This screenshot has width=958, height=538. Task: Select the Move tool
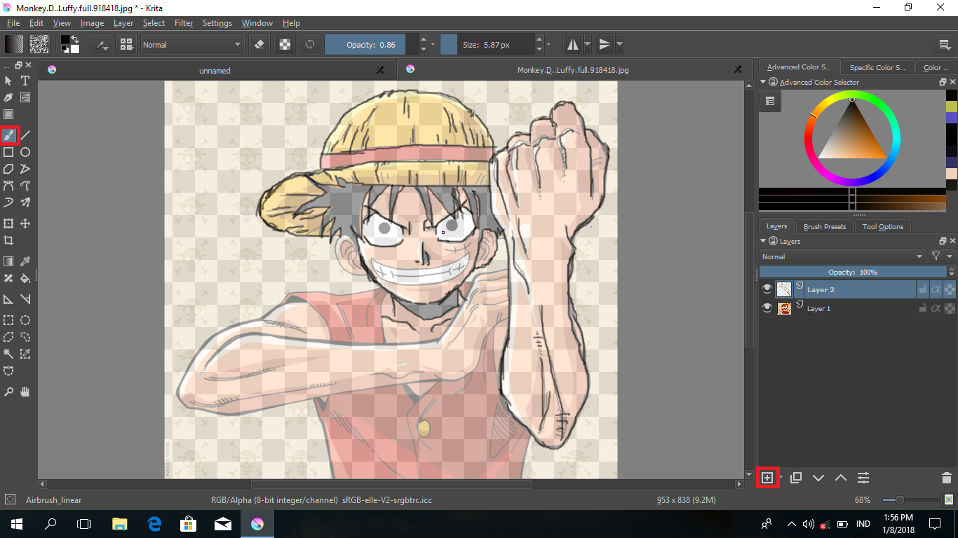click(25, 223)
